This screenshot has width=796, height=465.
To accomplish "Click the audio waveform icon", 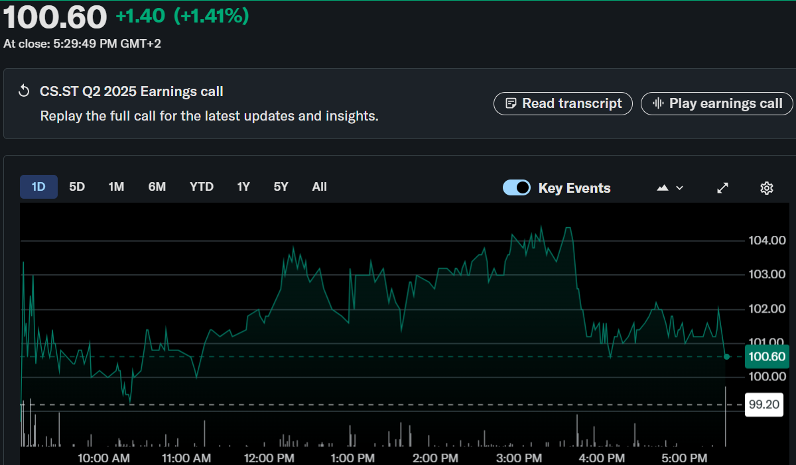I will pyautogui.click(x=658, y=103).
